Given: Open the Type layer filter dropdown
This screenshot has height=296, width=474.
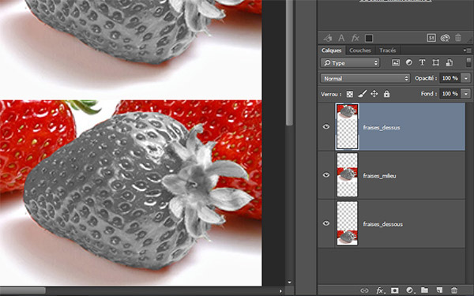Looking at the screenshot, I should (350, 63).
